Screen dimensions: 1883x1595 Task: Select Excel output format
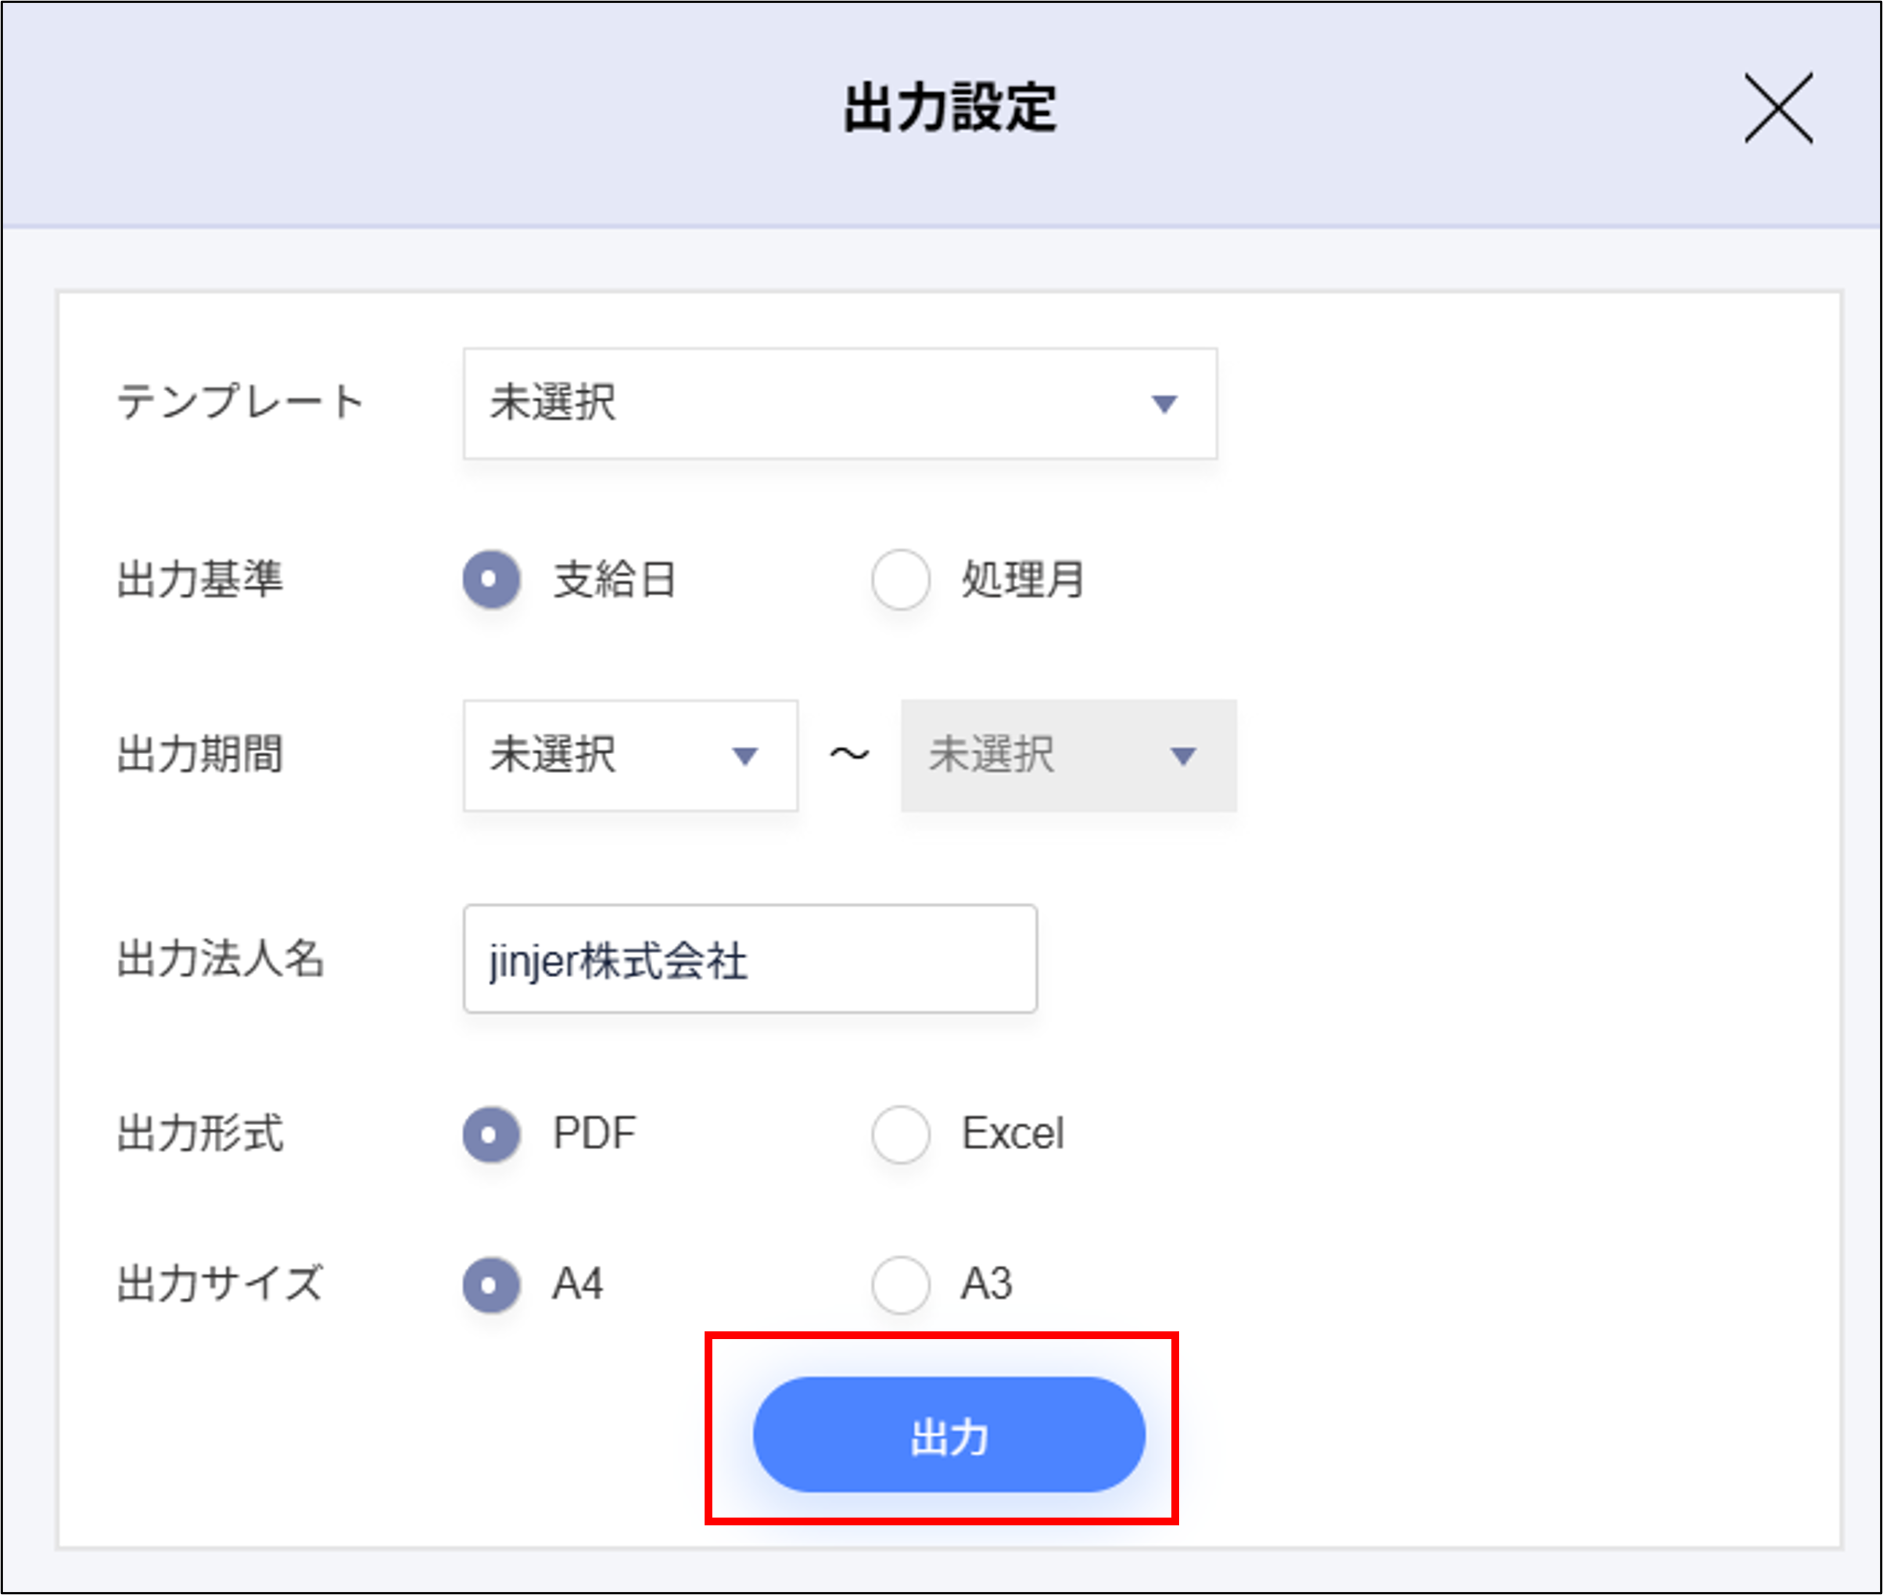point(899,1133)
